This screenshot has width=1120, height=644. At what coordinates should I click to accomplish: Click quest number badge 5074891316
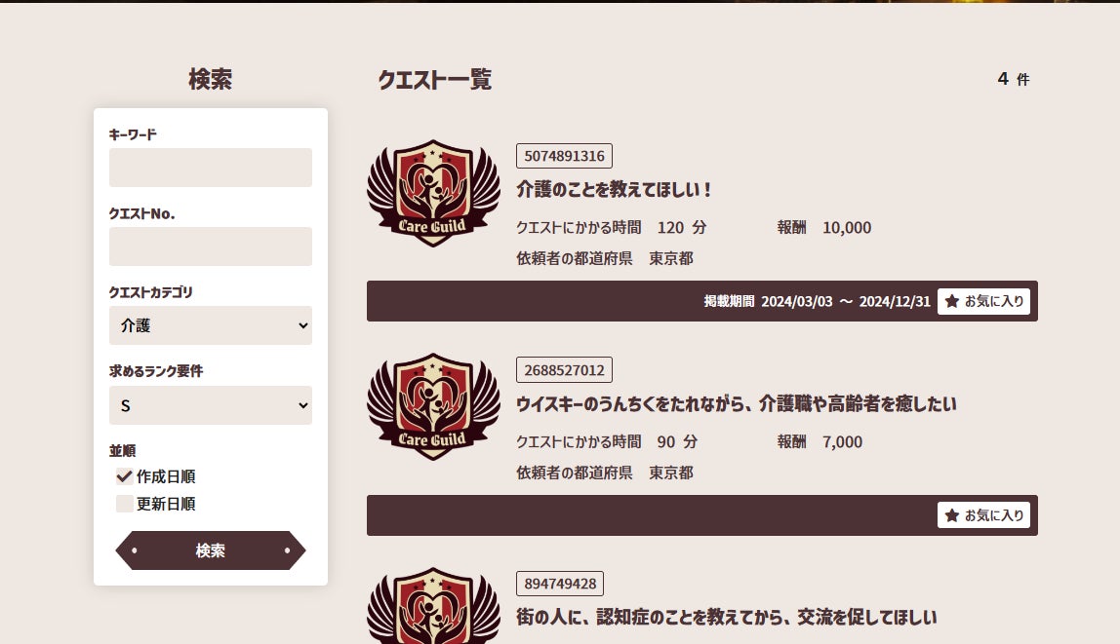[564, 156]
